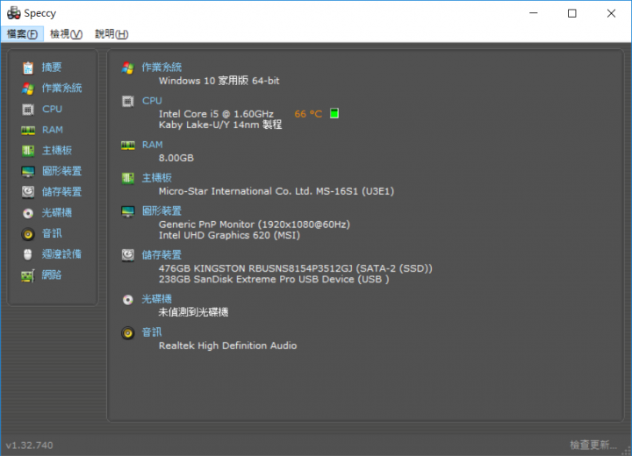This screenshot has width=632, height=456.
Task: Click the board icon beside 主機板 summary heading
Action: tap(128, 178)
